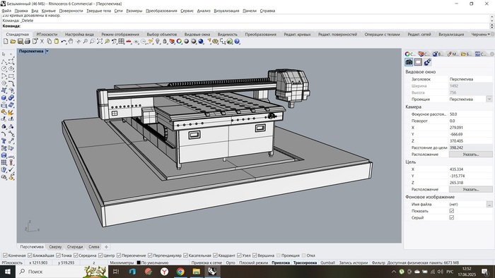Open the Файл menu
Image resolution: width=495 pixels, height=278 pixels.
tap(6, 11)
